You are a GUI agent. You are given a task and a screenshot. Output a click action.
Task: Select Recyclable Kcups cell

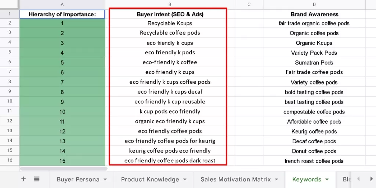[170, 23]
